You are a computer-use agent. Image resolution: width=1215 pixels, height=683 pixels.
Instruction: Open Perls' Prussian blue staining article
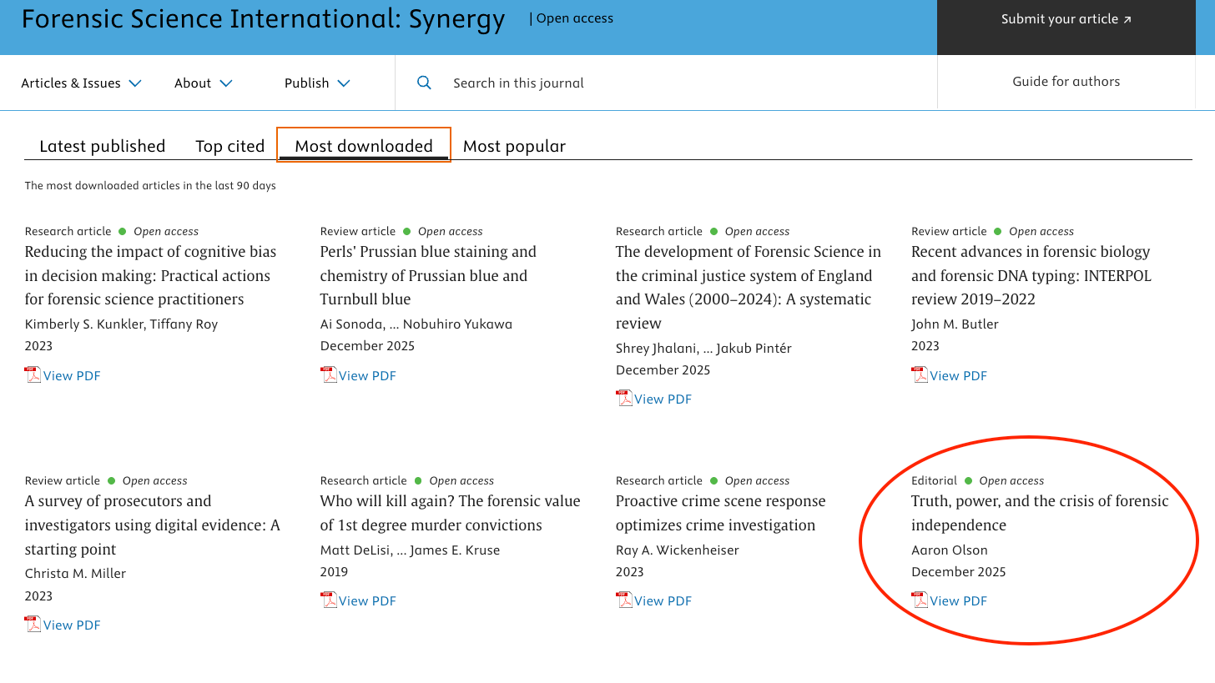428,275
